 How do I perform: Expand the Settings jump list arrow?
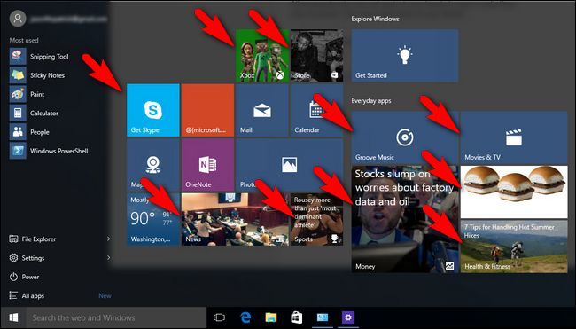click(108, 258)
